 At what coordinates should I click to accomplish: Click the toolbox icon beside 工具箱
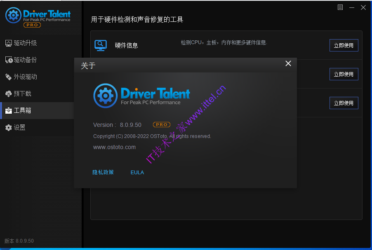[x=9, y=111]
